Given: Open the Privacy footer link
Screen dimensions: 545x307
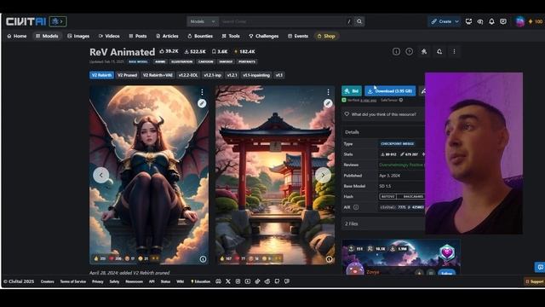Looking at the screenshot, I should 98,281.
